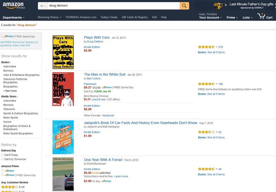Select Humor under Kindle Store
Viewport: 276px width, 192px height.
click(x=7, y=122)
